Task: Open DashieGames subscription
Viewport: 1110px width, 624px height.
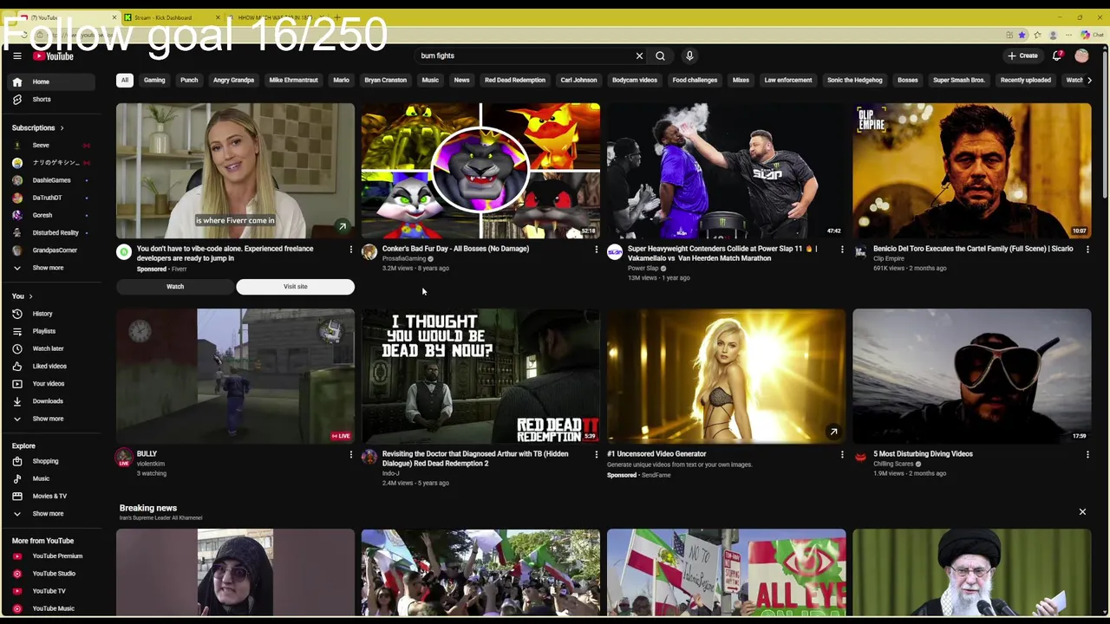Action: [53, 180]
